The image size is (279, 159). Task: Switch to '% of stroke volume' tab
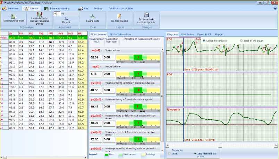(120, 35)
